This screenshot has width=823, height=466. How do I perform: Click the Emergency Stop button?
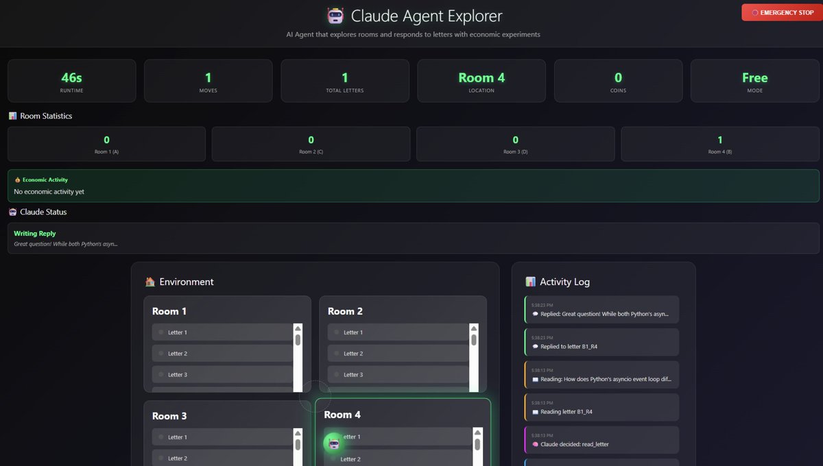[x=782, y=12]
